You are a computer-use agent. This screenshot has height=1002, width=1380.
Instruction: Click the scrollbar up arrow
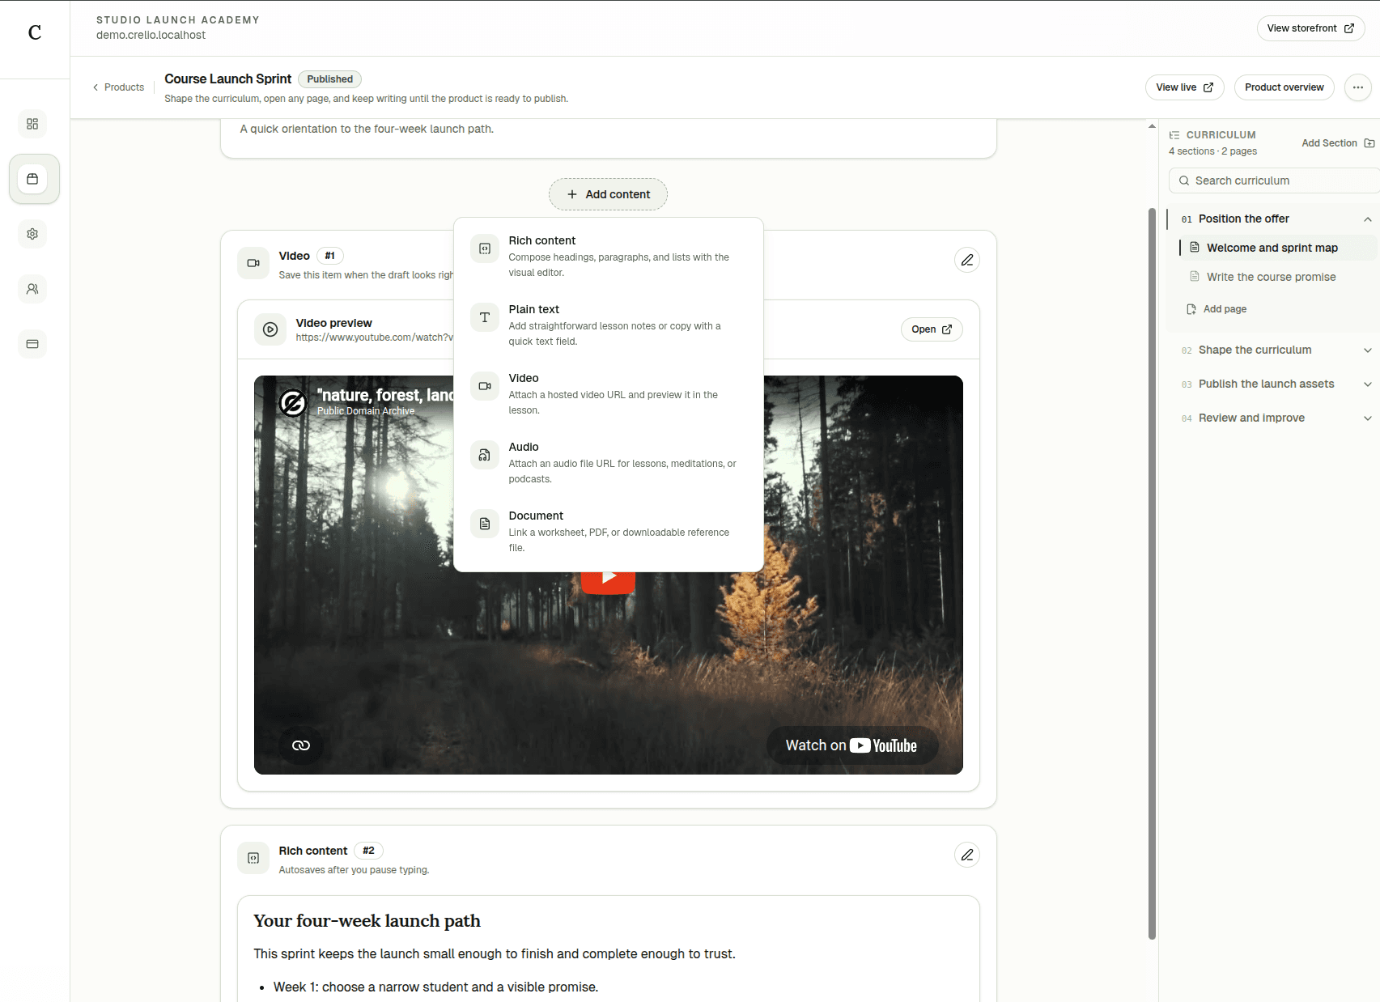pos(1152,126)
